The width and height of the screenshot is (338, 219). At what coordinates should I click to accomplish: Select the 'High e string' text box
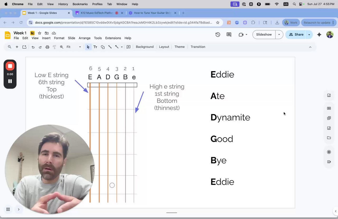tap(167, 97)
